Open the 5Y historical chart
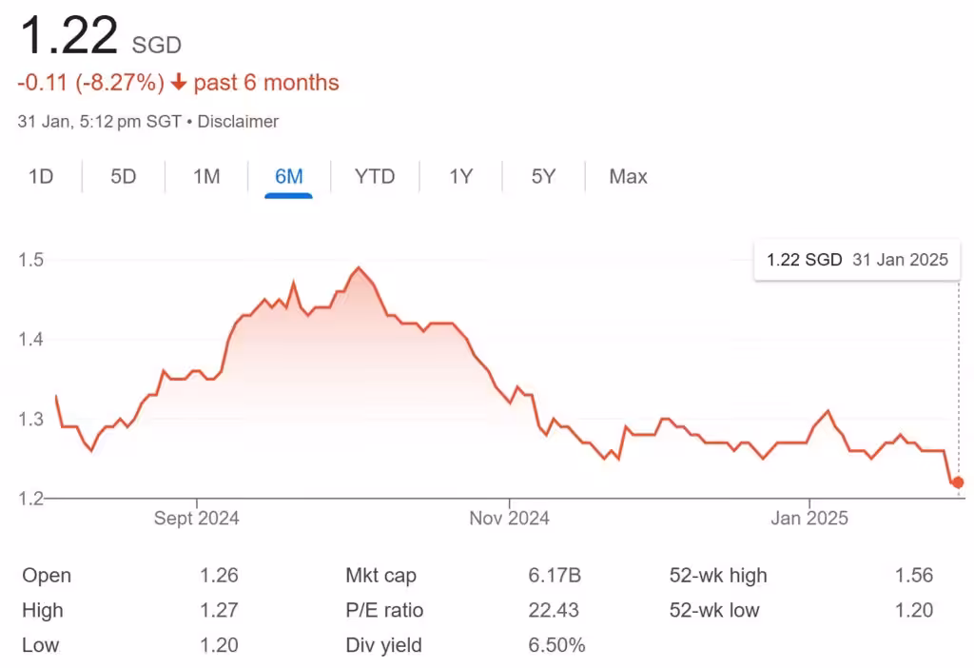Image resolution: width=974 pixels, height=668 pixels. point(541,176)
